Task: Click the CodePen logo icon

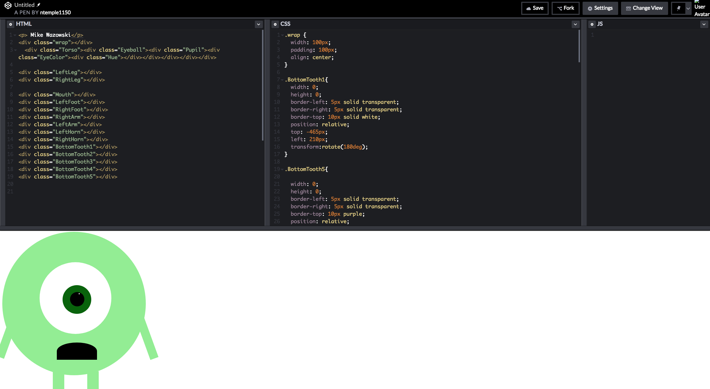Action: click(8, 5)
